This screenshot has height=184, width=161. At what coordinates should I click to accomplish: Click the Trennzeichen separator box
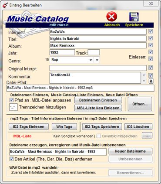pos(13,107)
